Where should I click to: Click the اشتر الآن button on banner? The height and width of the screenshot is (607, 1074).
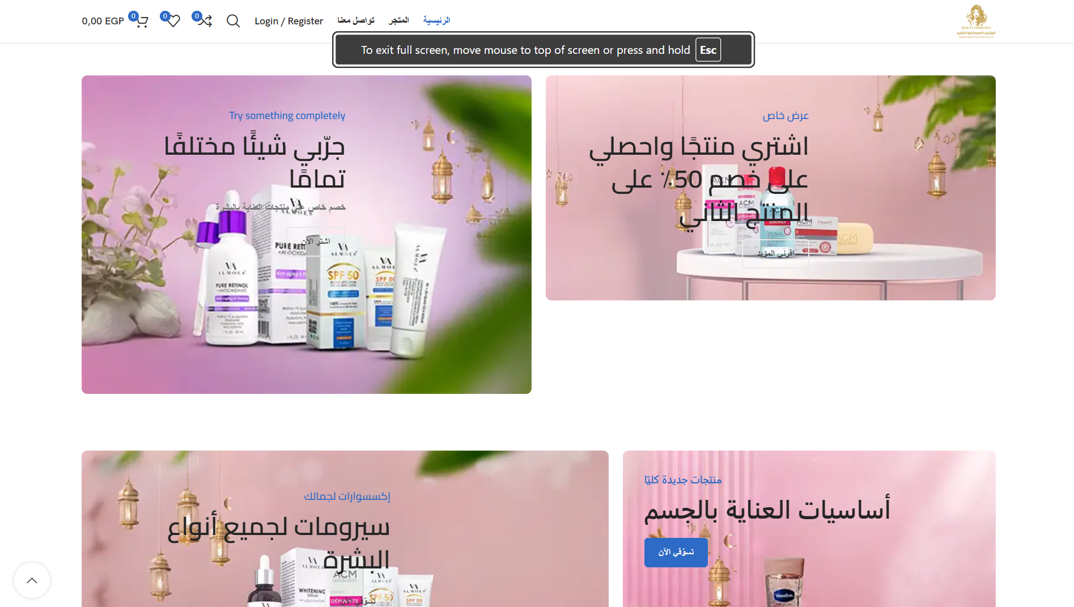pos(316,241)
